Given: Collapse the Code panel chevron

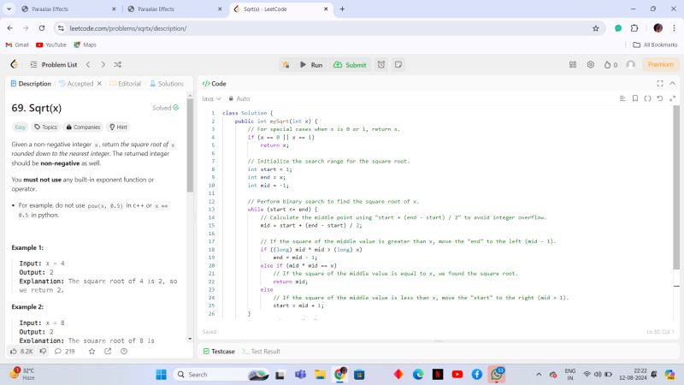Looking at the screenshot, I should 673,83.
